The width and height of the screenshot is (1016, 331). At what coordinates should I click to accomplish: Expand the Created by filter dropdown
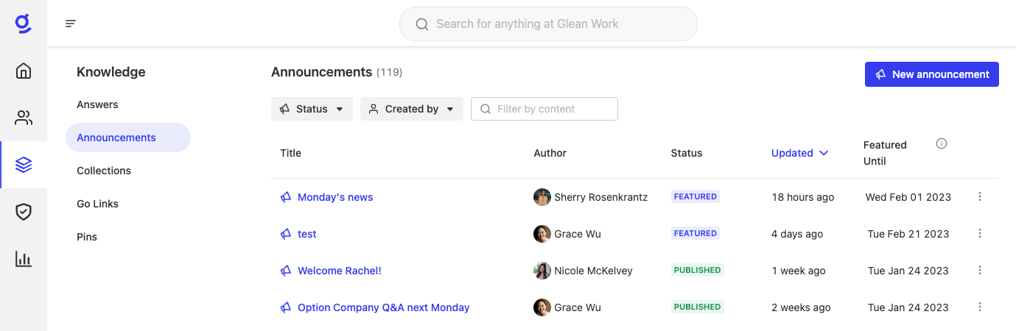pyautogui.click(x=411, y=109)
